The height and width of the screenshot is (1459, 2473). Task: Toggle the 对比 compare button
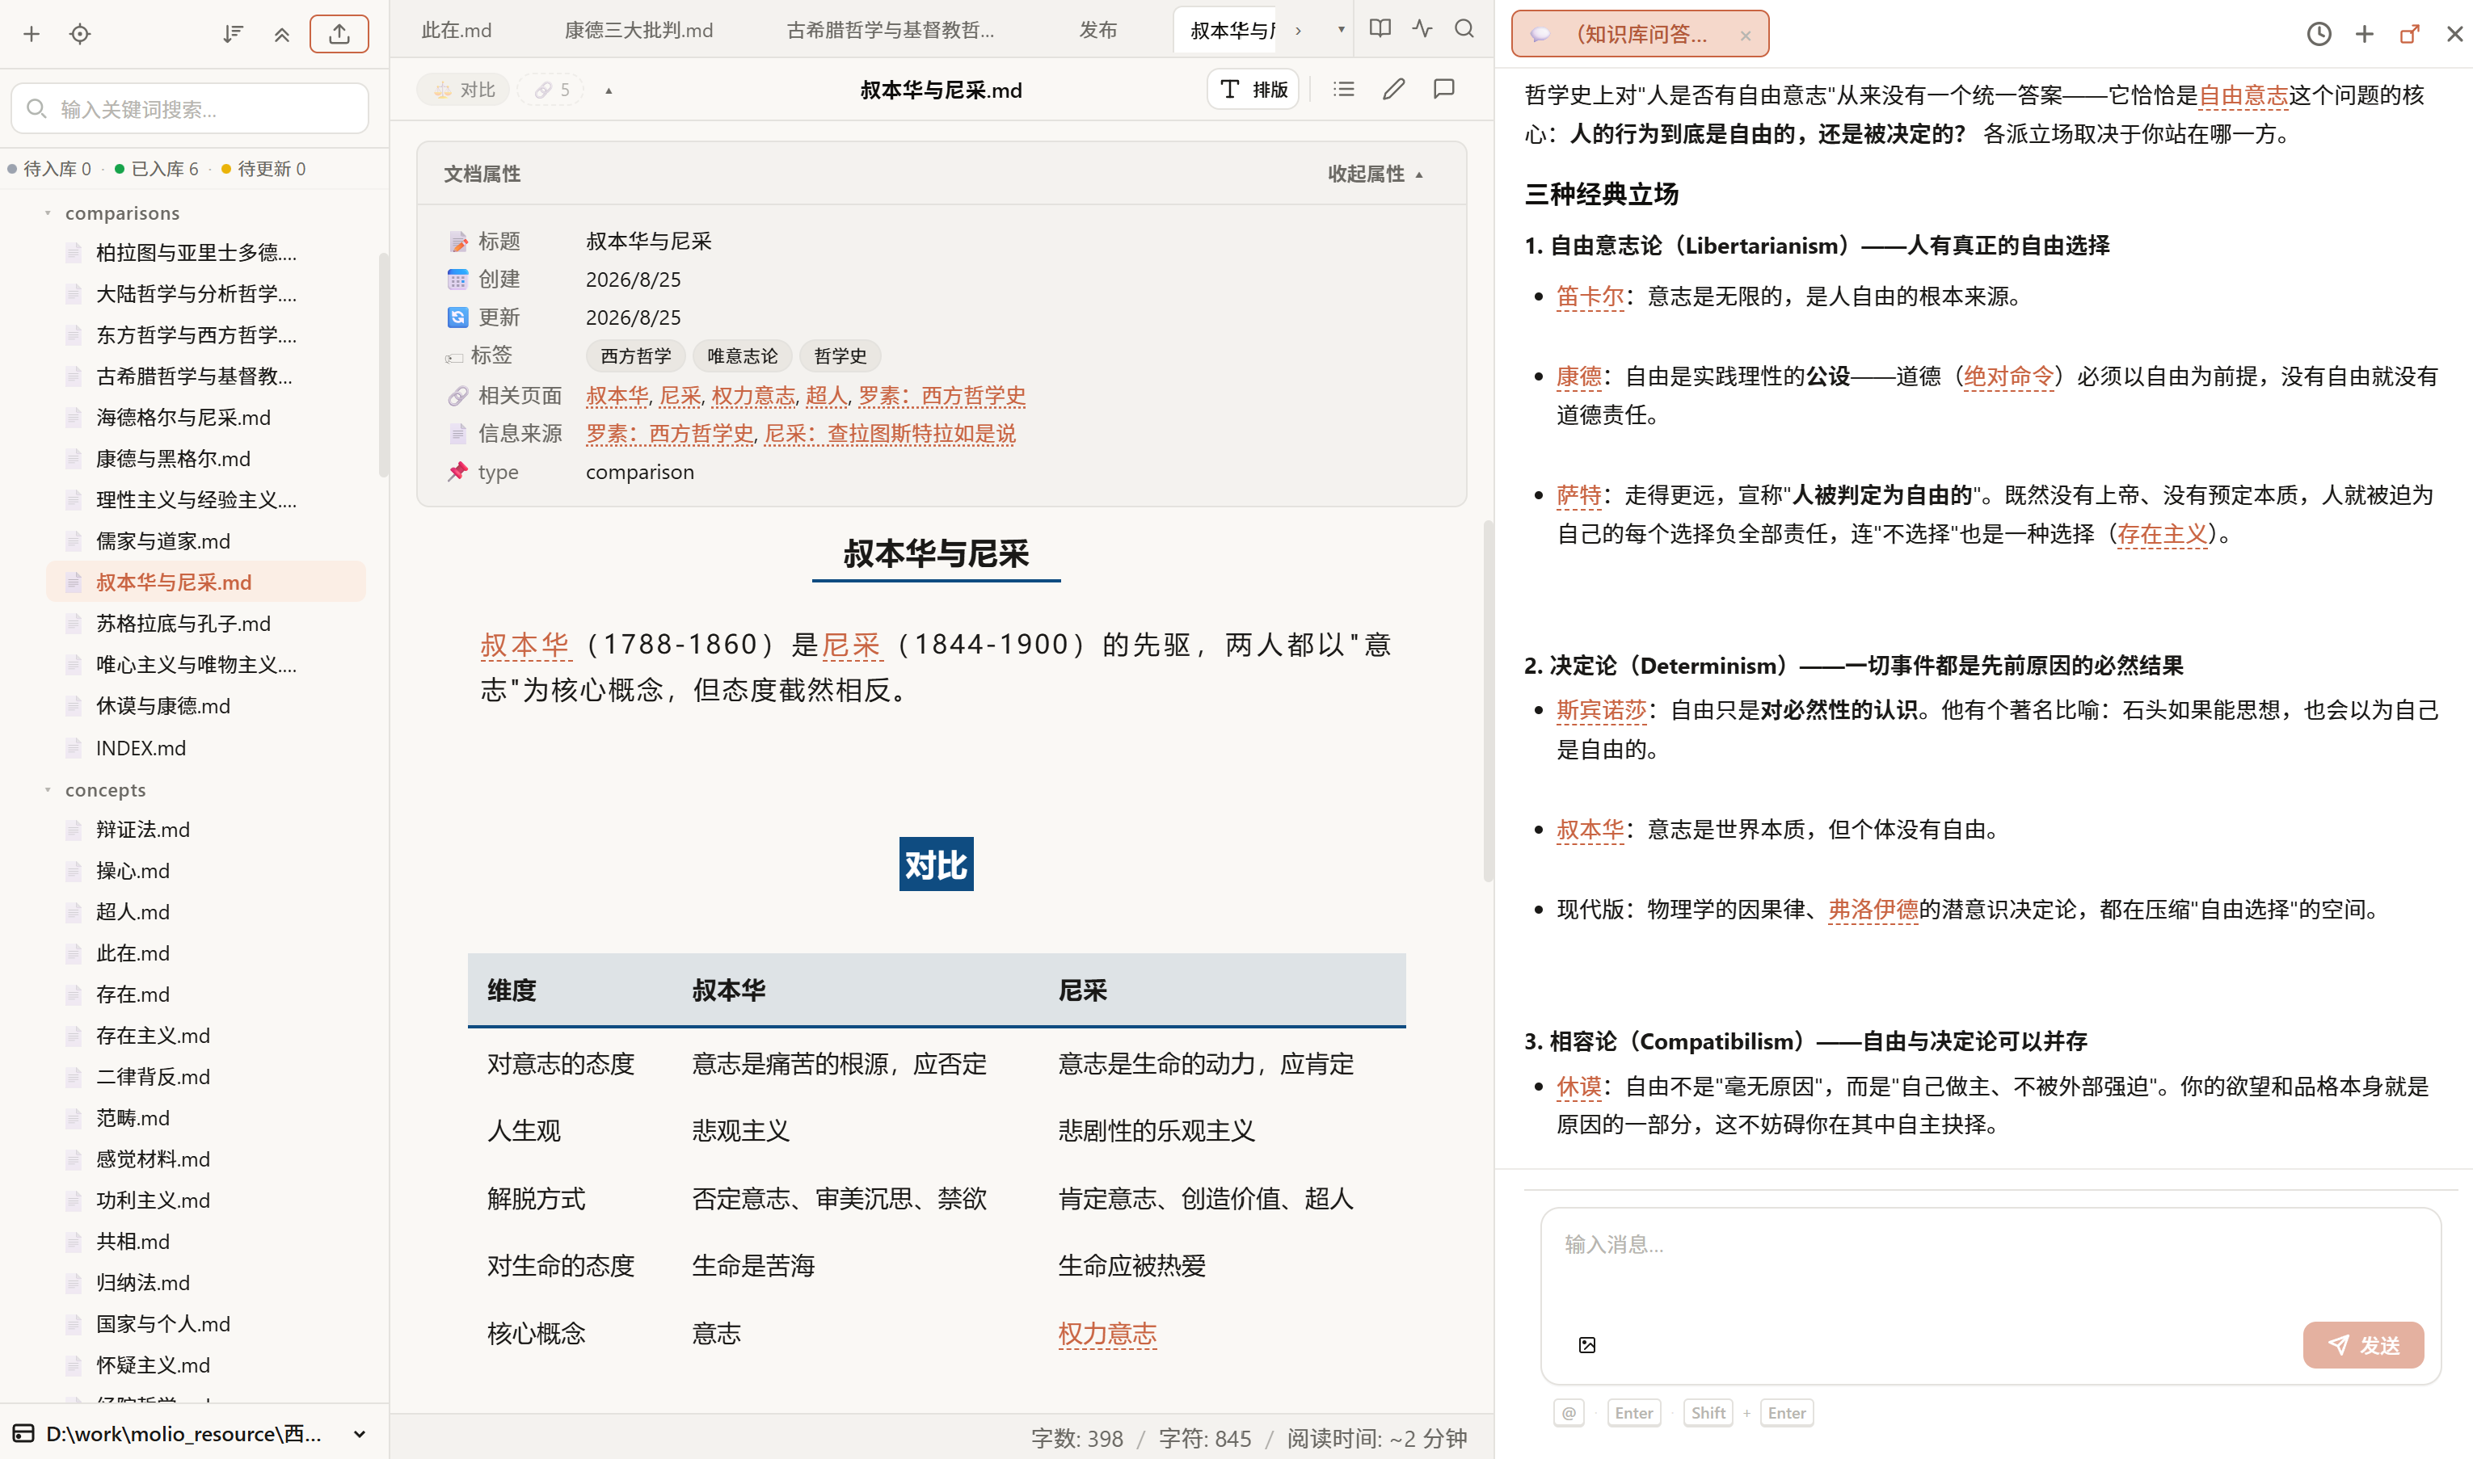pyautogui.click(x=464, y=90)
